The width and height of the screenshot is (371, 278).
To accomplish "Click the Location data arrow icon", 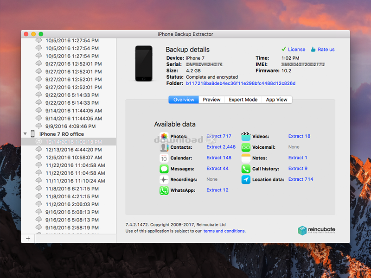I will (246, 180).
